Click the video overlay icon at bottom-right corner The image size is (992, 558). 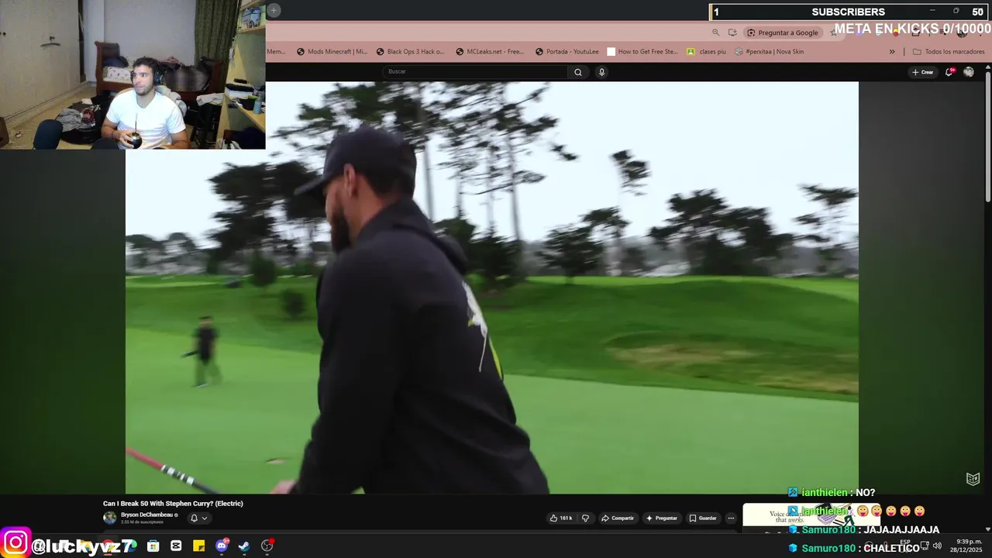[973, 479]
